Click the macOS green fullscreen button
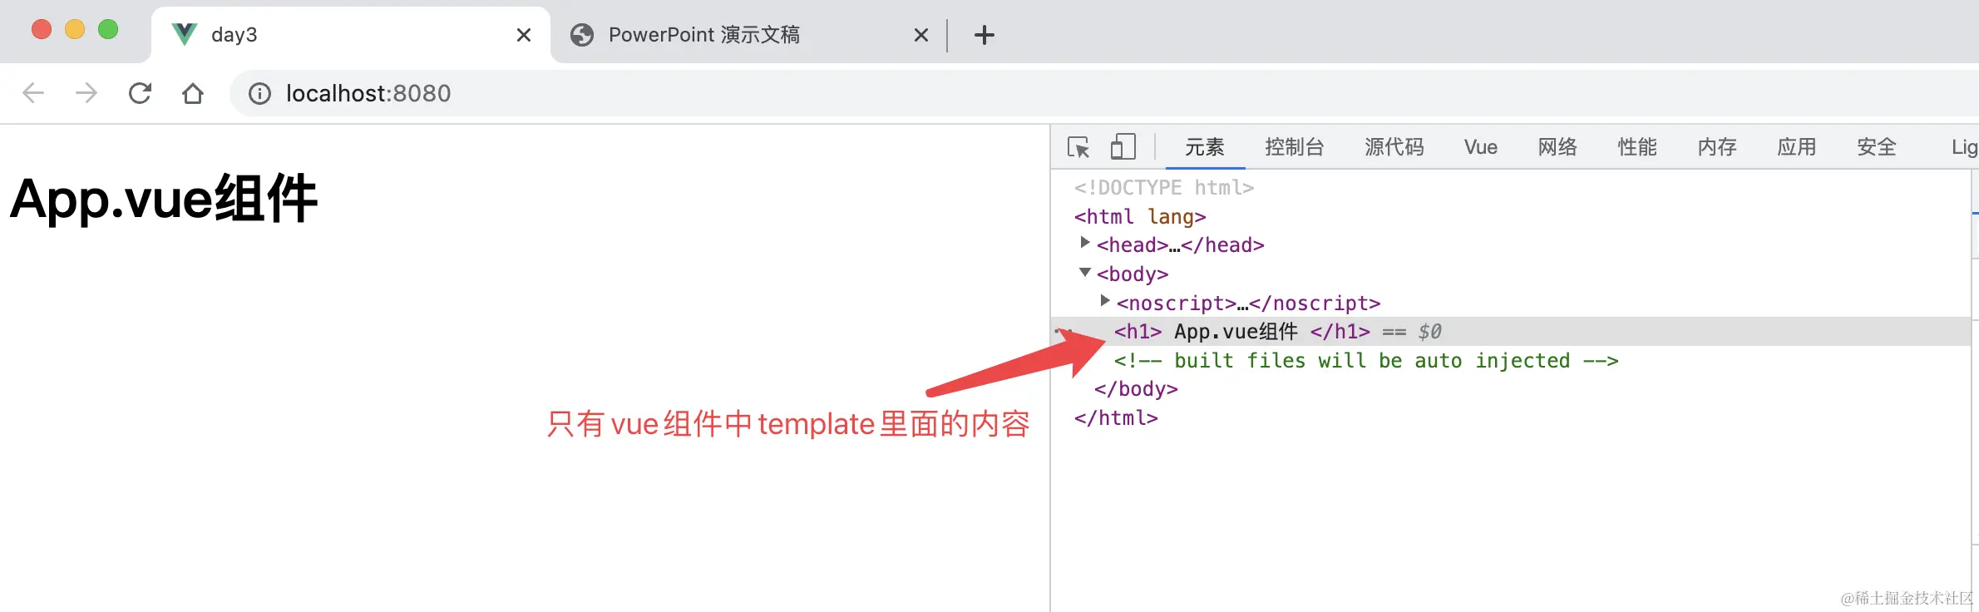Image resolution: width=1979 pixels, height=612 pixels. point(108,30)
